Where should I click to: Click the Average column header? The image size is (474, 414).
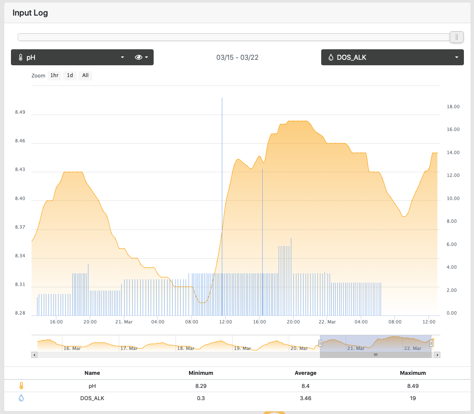(305, 373)
